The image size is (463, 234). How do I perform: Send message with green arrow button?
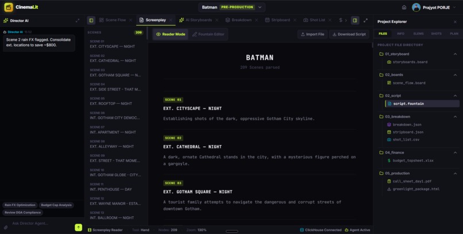click(78, 227)
